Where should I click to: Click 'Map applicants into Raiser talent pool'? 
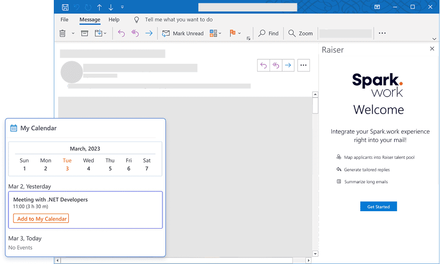379,157
